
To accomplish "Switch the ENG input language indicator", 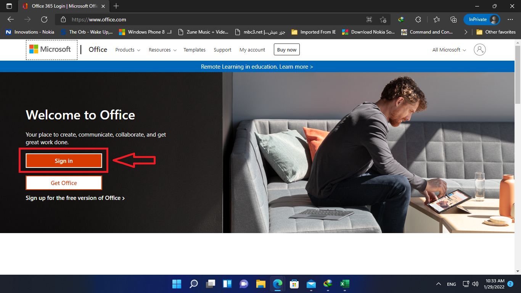I will coord(452,284).
